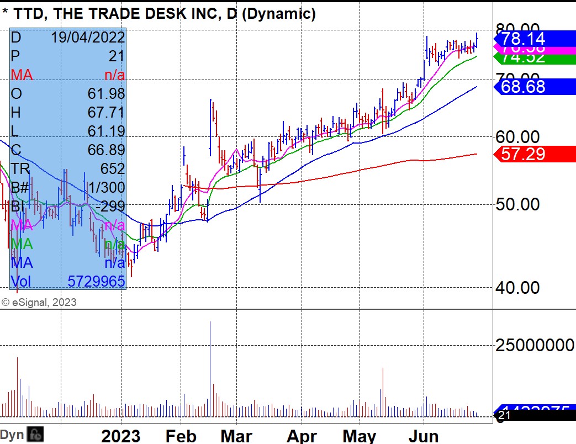The image size is (576, 444).
Task: Click the 57.29 red moving average tag
Action: 535,154
